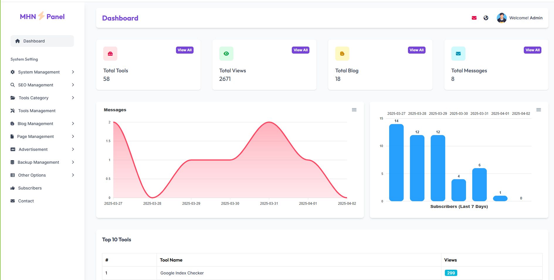Click the Tools Management wrench icon
554x280 pixels.
13,111
